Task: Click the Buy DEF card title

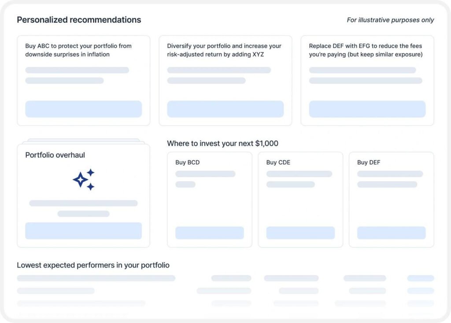Action: (369, 162)
